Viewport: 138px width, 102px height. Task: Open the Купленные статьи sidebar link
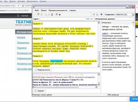pos(24,53)
